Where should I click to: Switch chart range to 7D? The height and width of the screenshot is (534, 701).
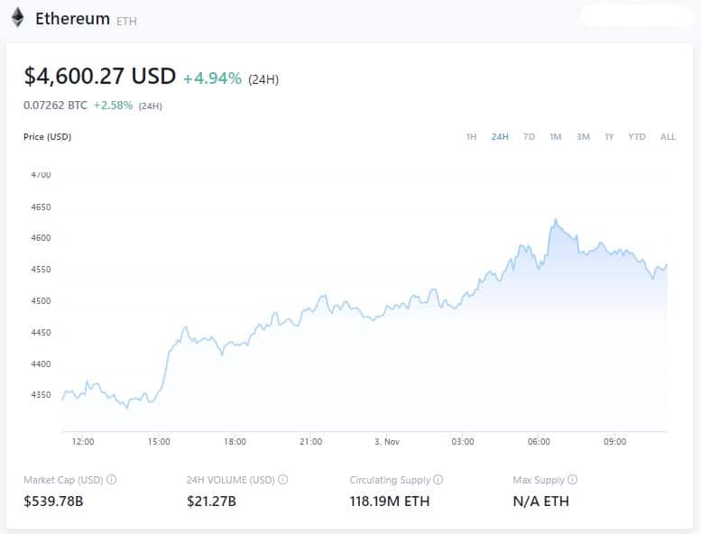529,137
